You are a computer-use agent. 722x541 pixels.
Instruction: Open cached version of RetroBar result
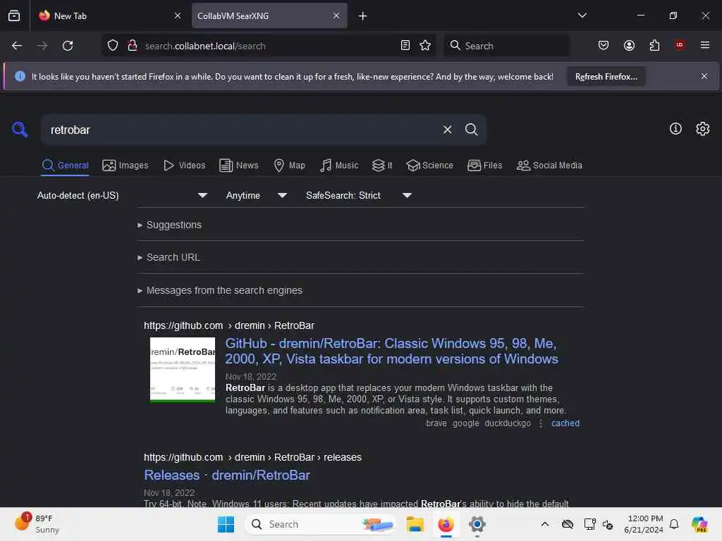(x=565, y=423)
